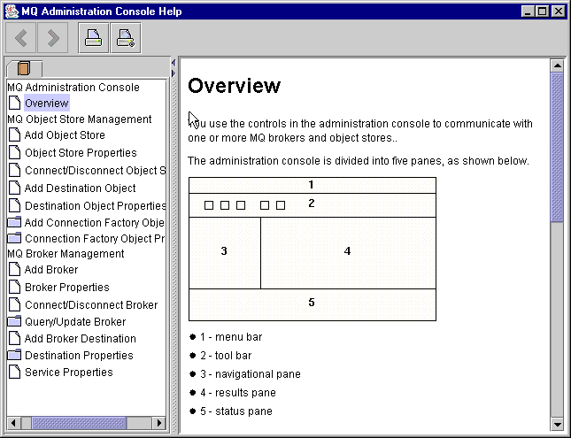This screenshot has width=571, height=438.
Task: Click page icon beside Add Broker Destination
Action: point(14,338)
